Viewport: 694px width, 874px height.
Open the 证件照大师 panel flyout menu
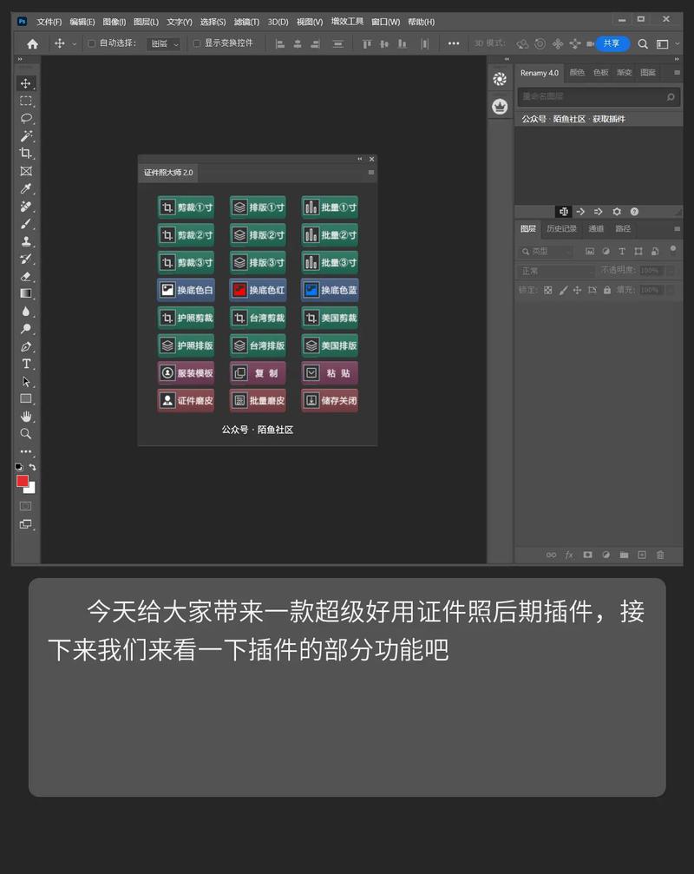371,173
